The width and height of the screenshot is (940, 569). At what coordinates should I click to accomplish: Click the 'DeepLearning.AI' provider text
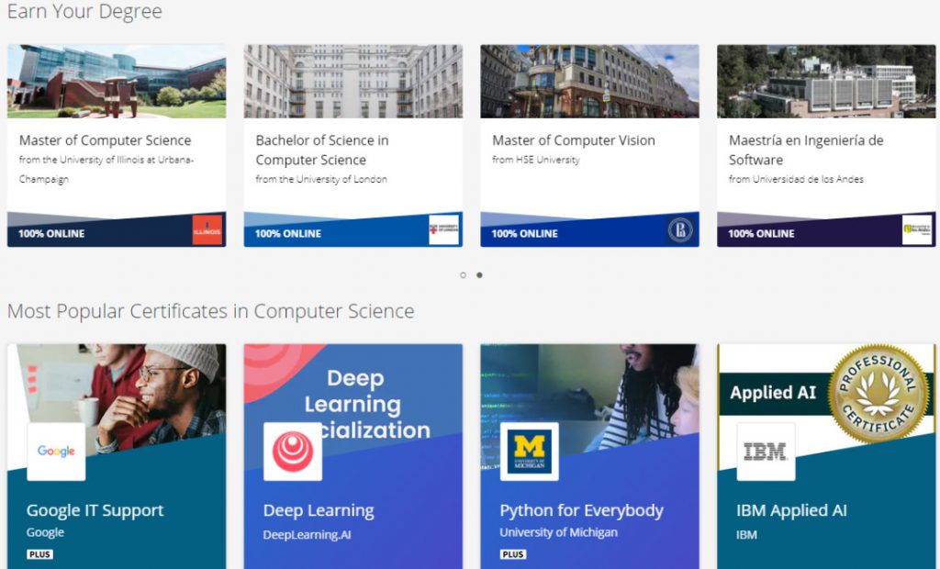pyautogui.click(x=307, y=535)
